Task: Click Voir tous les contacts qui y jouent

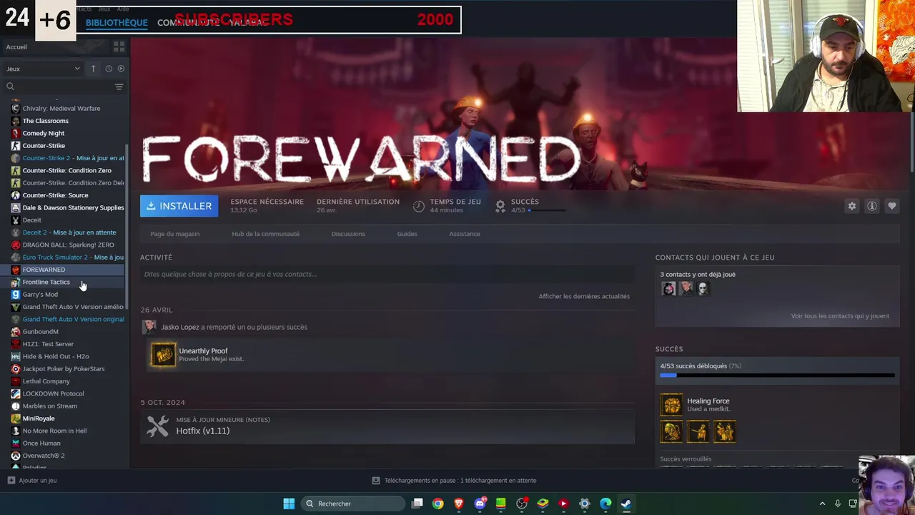Action: coord(840,316)
